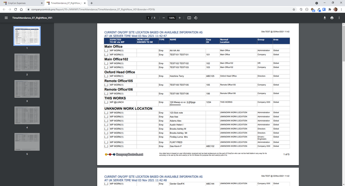Tick checkbox for TEST101 TEST101 row
Viewport: 345px width, 186px height.
click(106, 55)
